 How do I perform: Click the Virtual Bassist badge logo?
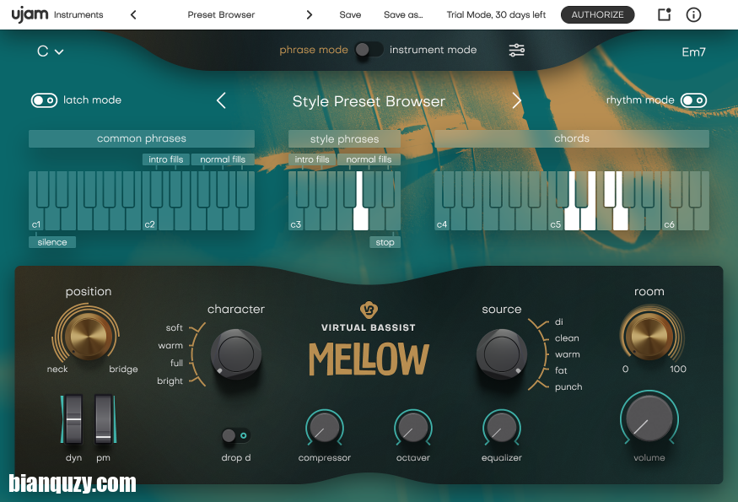tap(369, 310)
